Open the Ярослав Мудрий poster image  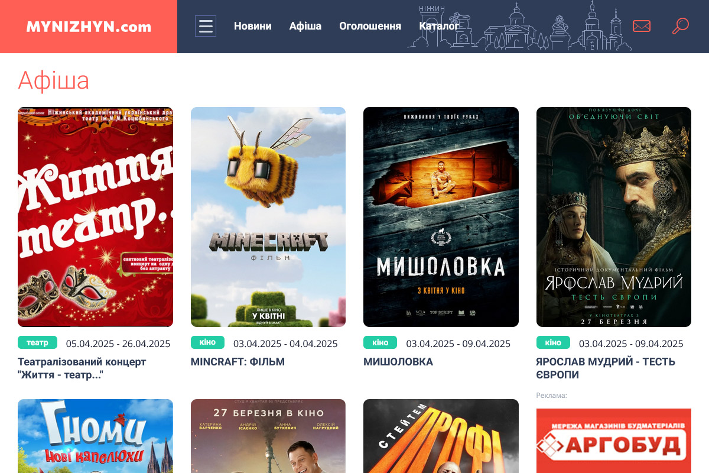(613, 216)
